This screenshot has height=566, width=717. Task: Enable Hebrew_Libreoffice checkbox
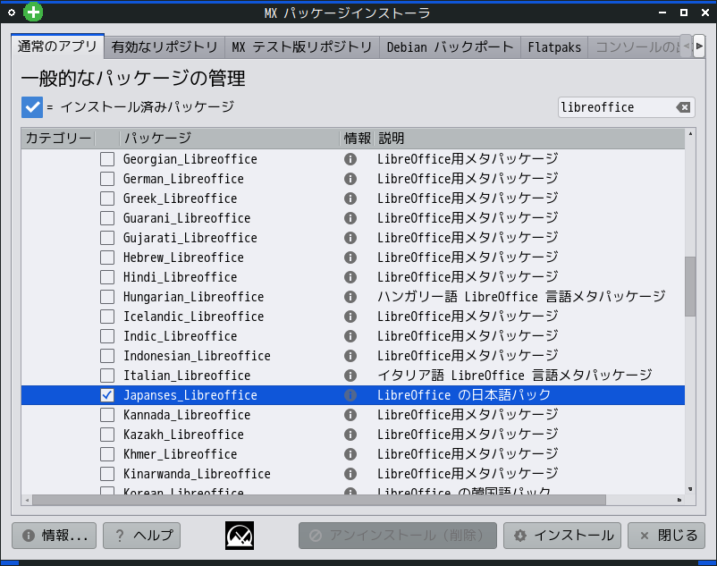coord(107,258)
